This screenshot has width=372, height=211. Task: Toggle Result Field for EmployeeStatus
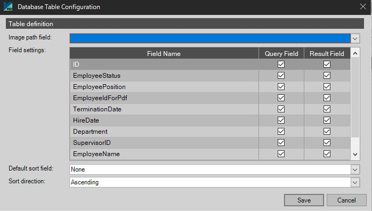click(327, 75)
